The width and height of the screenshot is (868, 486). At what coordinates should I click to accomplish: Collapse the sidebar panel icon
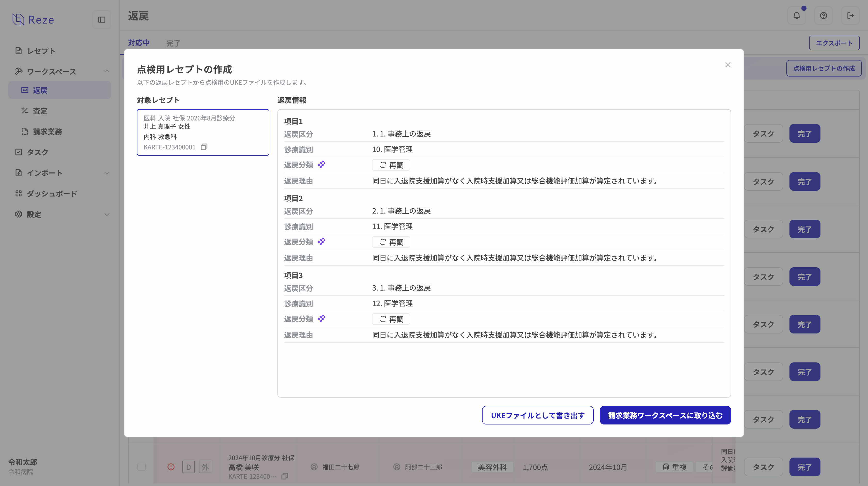102,20
